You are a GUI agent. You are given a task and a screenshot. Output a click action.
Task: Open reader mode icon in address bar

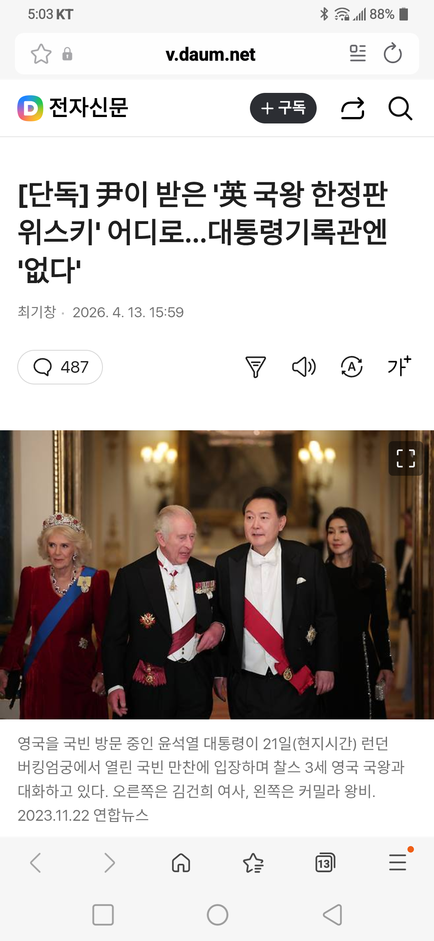(x=358, y=53)
